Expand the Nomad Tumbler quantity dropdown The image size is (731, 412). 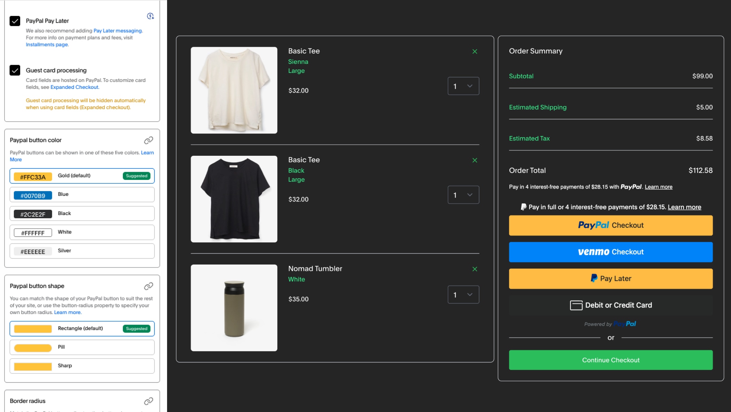[463, 295]
